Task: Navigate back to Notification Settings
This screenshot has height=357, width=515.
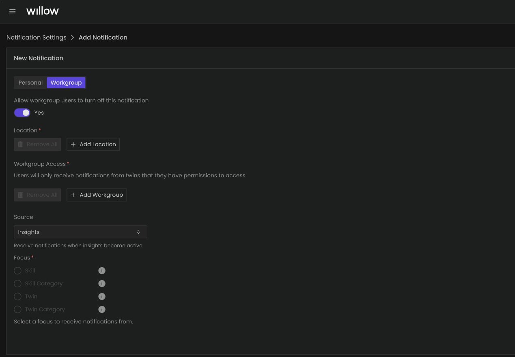Action: (x=37, y=37)
